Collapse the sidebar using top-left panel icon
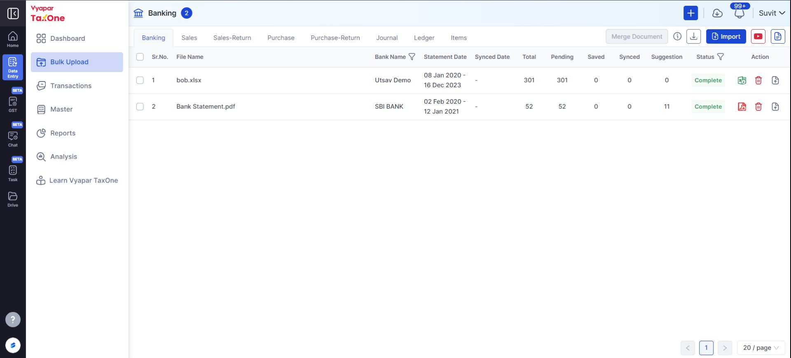Image resolution: width=791 pixels, height=358 pixels. pos(13,13)
